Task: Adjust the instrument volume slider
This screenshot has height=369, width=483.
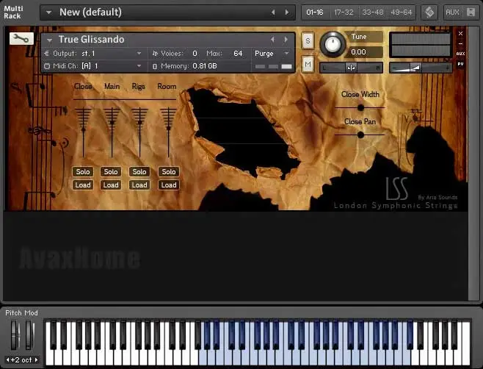Action: point(421,68)
